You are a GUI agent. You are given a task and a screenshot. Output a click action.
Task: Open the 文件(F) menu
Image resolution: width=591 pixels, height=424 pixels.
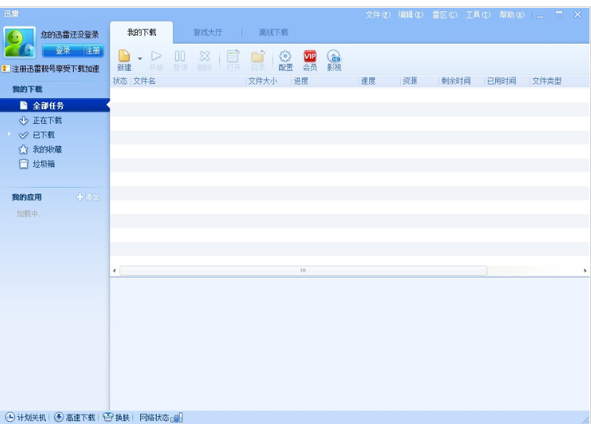pyautogui.click(x=378, y=15)
